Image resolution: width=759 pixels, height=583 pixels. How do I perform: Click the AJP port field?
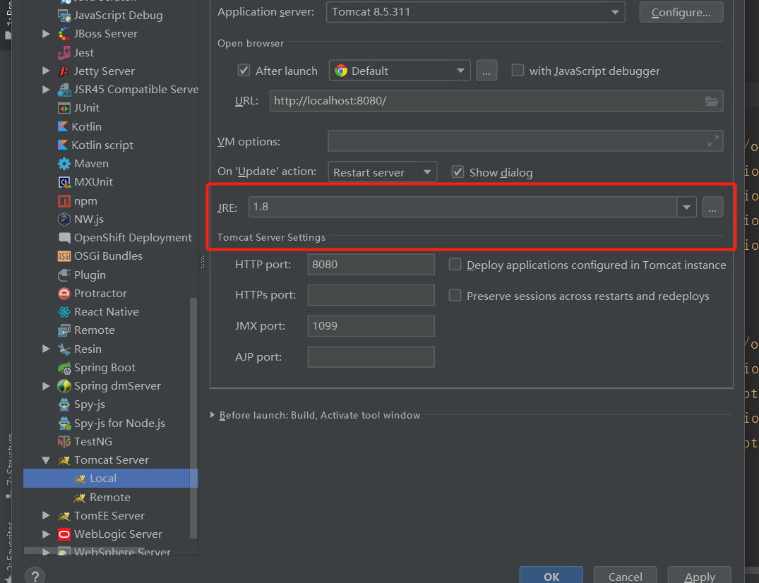371,357
